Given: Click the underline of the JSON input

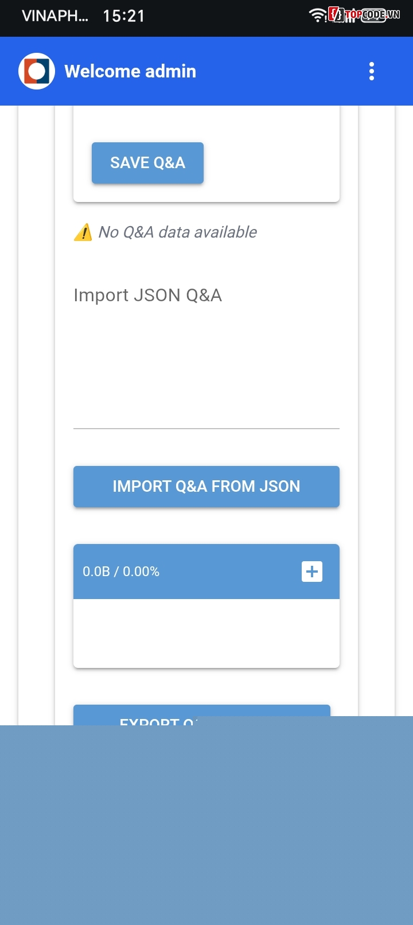Looking at the screenshot, I should [x=206, y=428].
